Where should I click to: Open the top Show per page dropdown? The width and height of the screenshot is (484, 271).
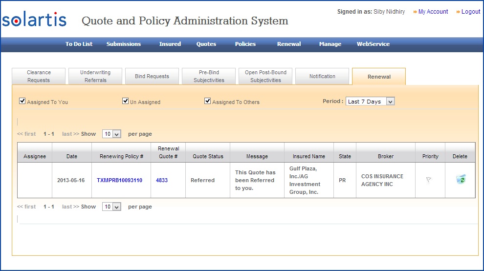coord(111,134)
